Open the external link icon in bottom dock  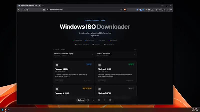click(x=110, y=100)
